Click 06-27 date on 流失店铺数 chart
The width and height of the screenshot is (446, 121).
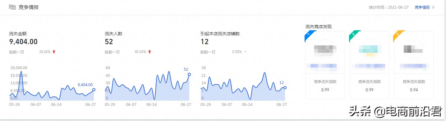(282, 105)
